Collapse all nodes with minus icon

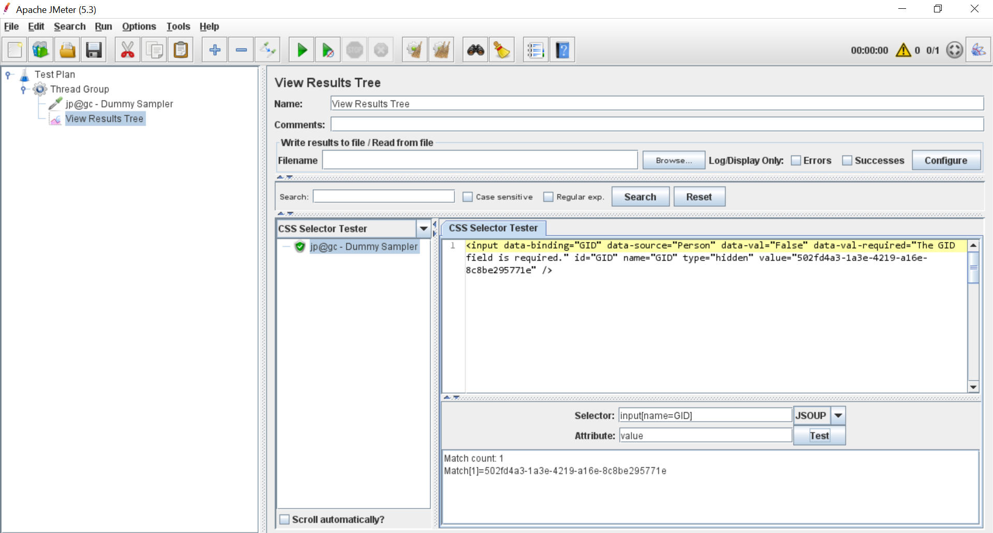[241, 50]
